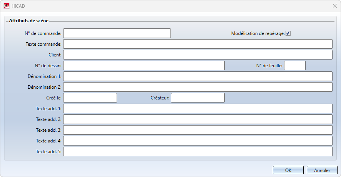Image resolution: width=341 pixels, height=177 pixels.
Task: Click the Texte add. 1 field
Action: (x=198, y=108)
